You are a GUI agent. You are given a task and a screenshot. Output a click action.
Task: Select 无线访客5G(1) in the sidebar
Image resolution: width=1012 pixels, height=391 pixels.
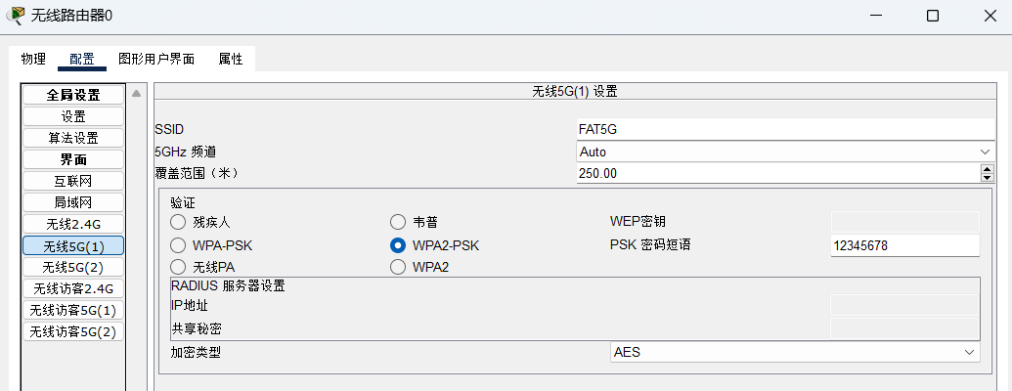click(x=73, y=310)
